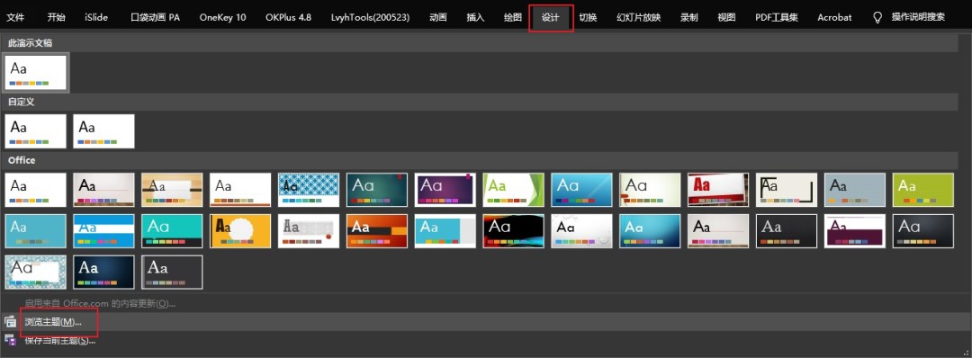Choose the theme with black corner frame
The height and width of the screenshot is (358, 972).
tap(787, 190)
